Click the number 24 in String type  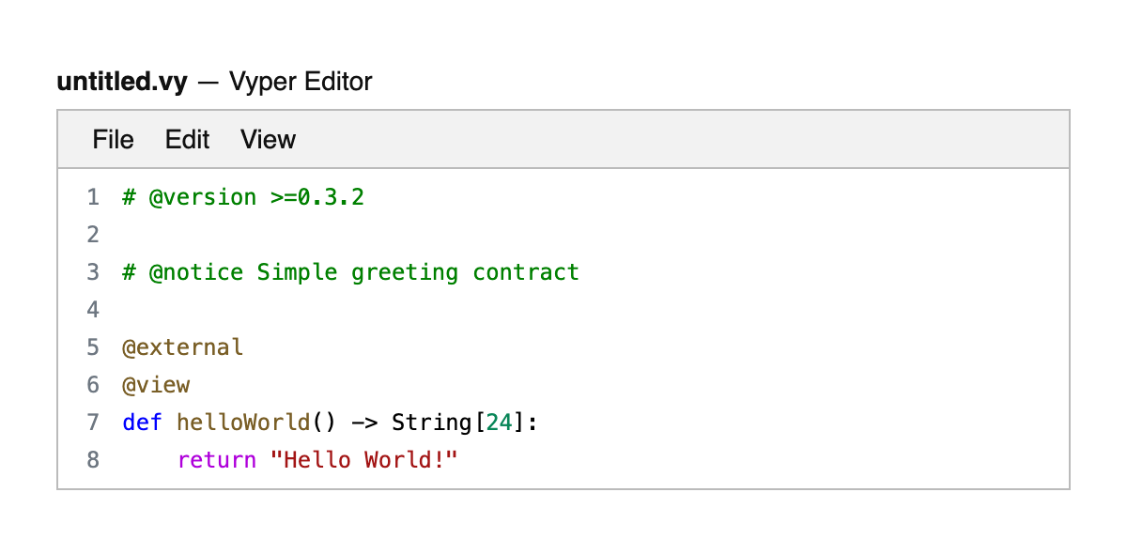499,423
